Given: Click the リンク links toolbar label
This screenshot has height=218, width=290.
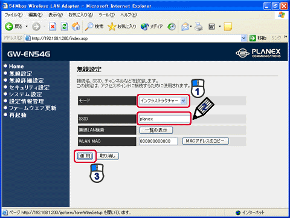Looking at the screenshot, I should (276, 38).
